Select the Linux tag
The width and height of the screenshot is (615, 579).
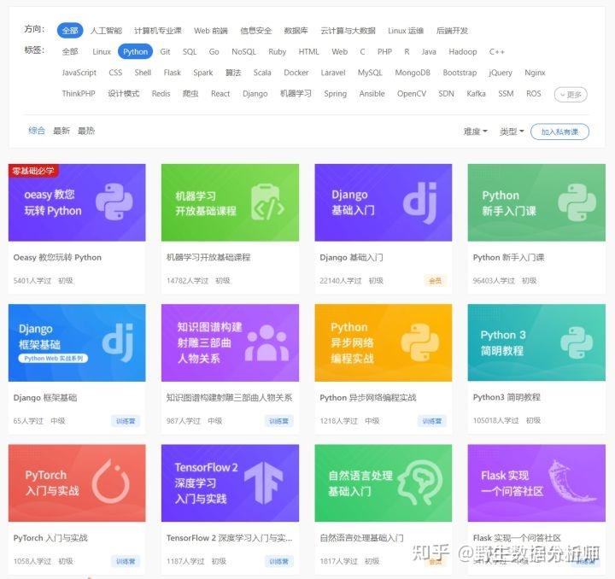[102, 52]
